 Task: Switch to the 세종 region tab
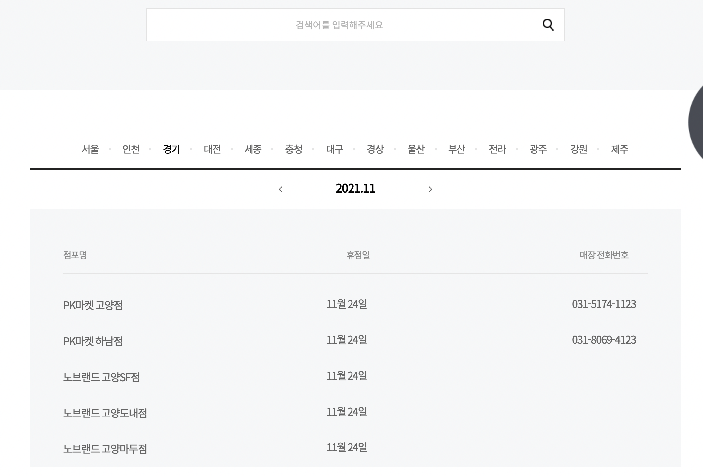(253, 149)
